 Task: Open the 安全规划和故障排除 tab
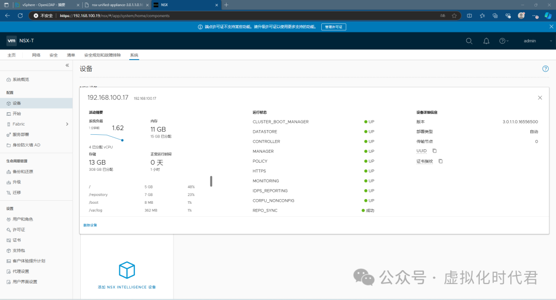click(x=102, y=55)
